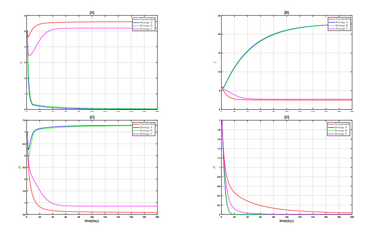Select Strategy A legend entry in plot B
The image size is (374, 230).
[x=341, y=22]
